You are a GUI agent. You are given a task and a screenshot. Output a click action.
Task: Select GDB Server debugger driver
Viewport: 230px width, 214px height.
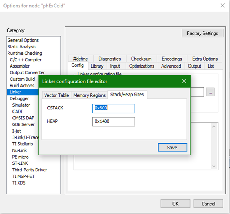point(23,124)
